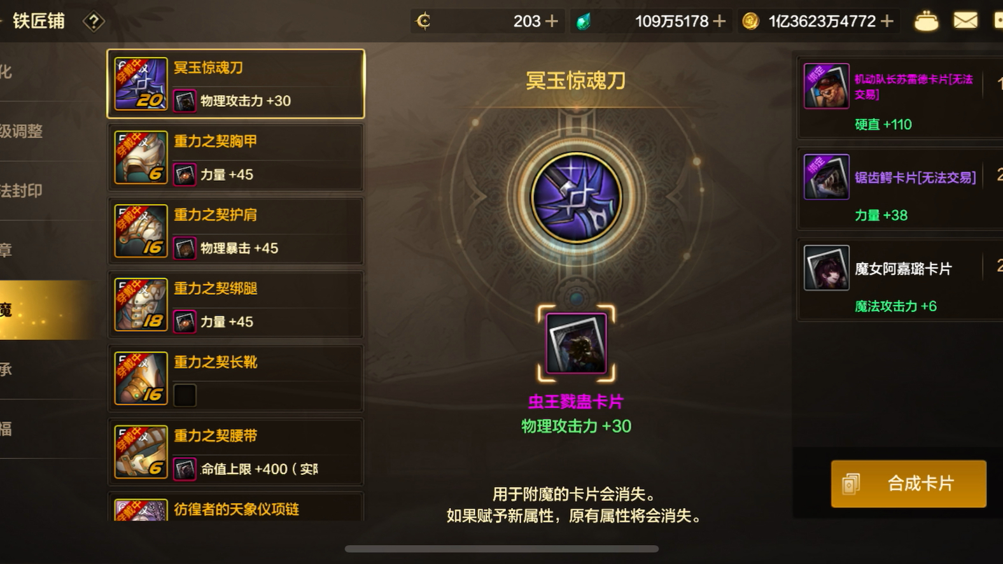Screen dimensions: 1003x564
Task: Select 重力之契胸甲 equipment entry
Action: click(x=236, y=157)
